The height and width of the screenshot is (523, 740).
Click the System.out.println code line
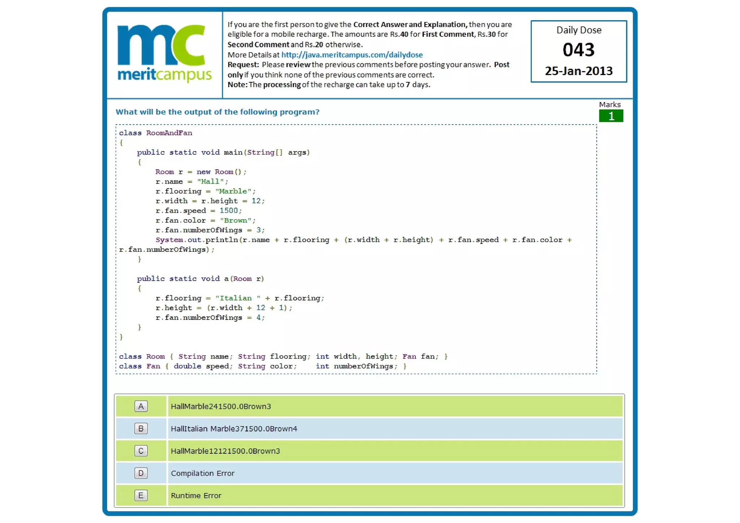point(363,240)
